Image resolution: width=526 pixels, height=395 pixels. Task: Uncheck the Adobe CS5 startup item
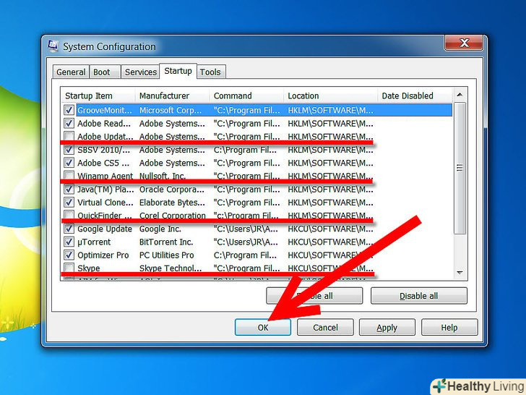[69, 163]
